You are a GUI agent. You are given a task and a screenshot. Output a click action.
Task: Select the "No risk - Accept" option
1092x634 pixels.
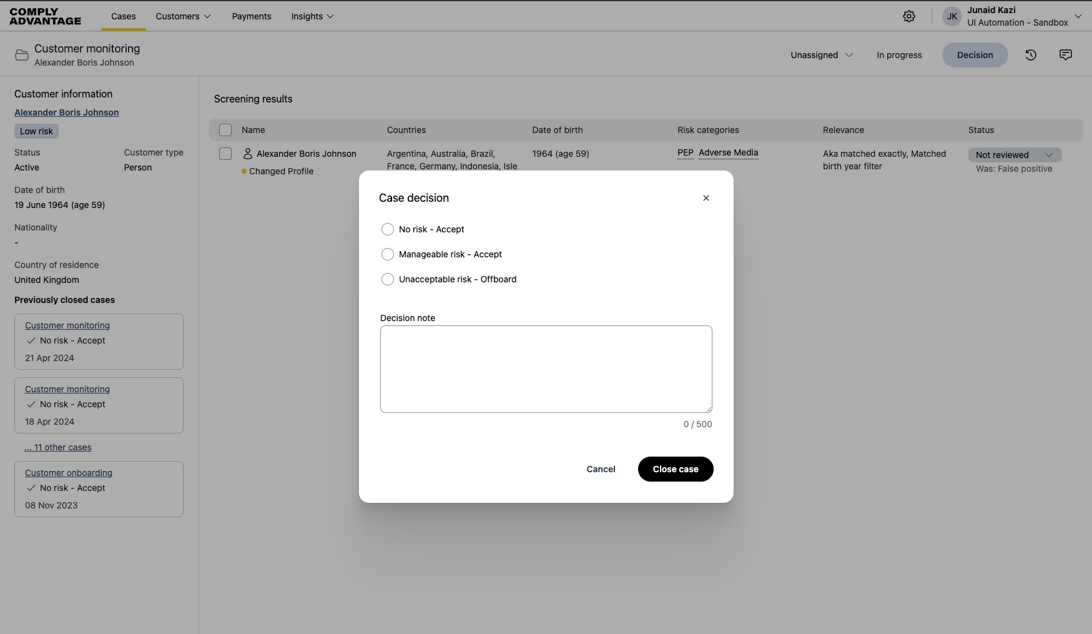[387, 229]
